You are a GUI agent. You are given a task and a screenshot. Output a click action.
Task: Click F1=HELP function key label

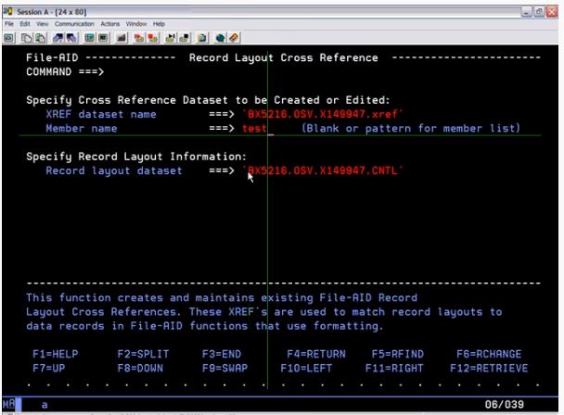coord(56,354)
